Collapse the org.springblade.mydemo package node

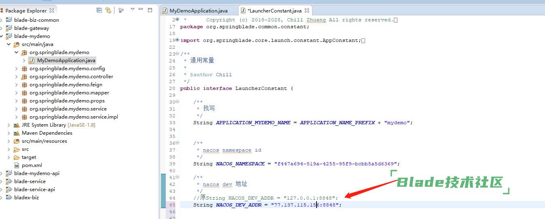tap(17, 52)
